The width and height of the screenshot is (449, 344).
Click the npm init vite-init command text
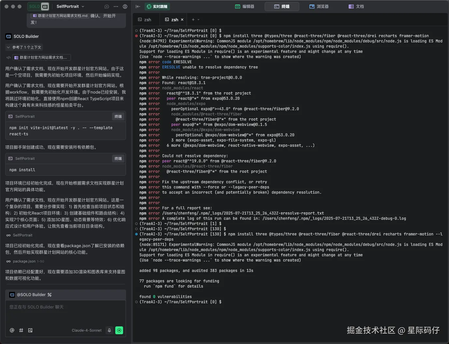coord(61,131)
